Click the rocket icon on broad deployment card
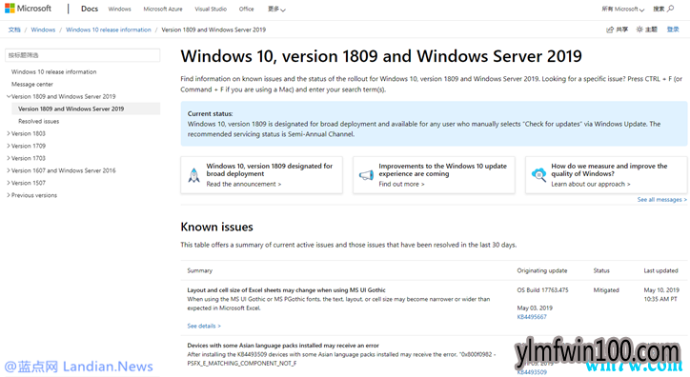The image size is (690, 377). click(x=193, y=175)
